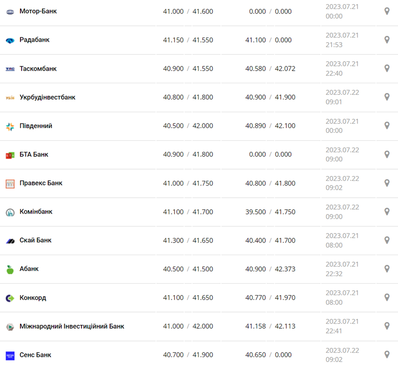Click the location pin for Комінбанк
Image resolution: width=398 pixels, height=369 pixels.
pos(387,211)
